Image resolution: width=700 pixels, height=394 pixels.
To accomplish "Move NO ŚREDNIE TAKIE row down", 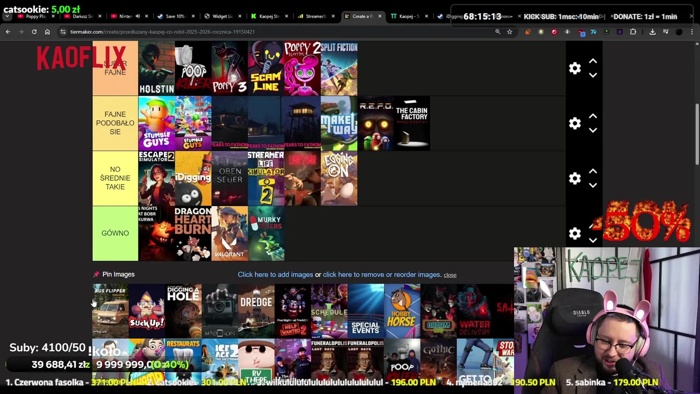I will click(x=593, y=186).
